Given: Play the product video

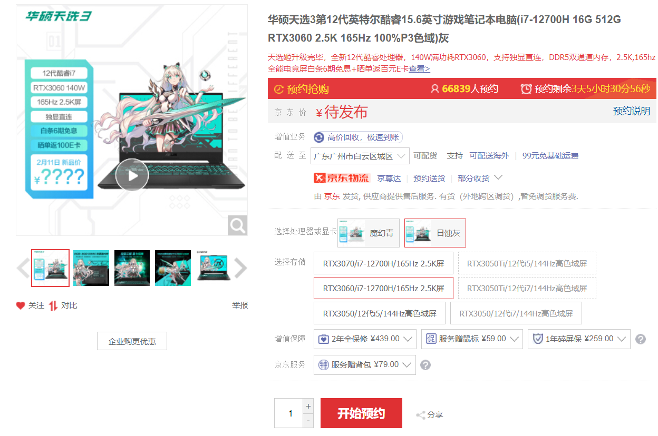Looking at the screenshot, I should click(132, 175).
